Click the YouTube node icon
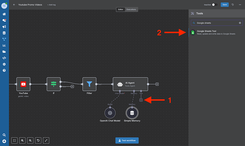This screenshot has height=146, width=245. tap(23, 84)
